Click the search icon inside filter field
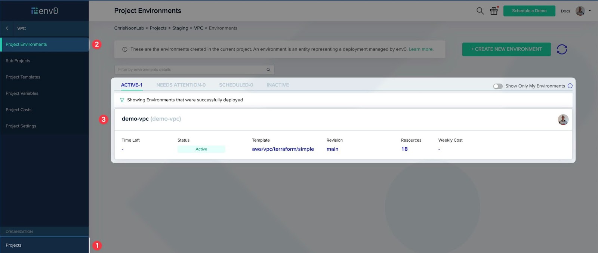598x253 pixels. [x=268, y=70]
